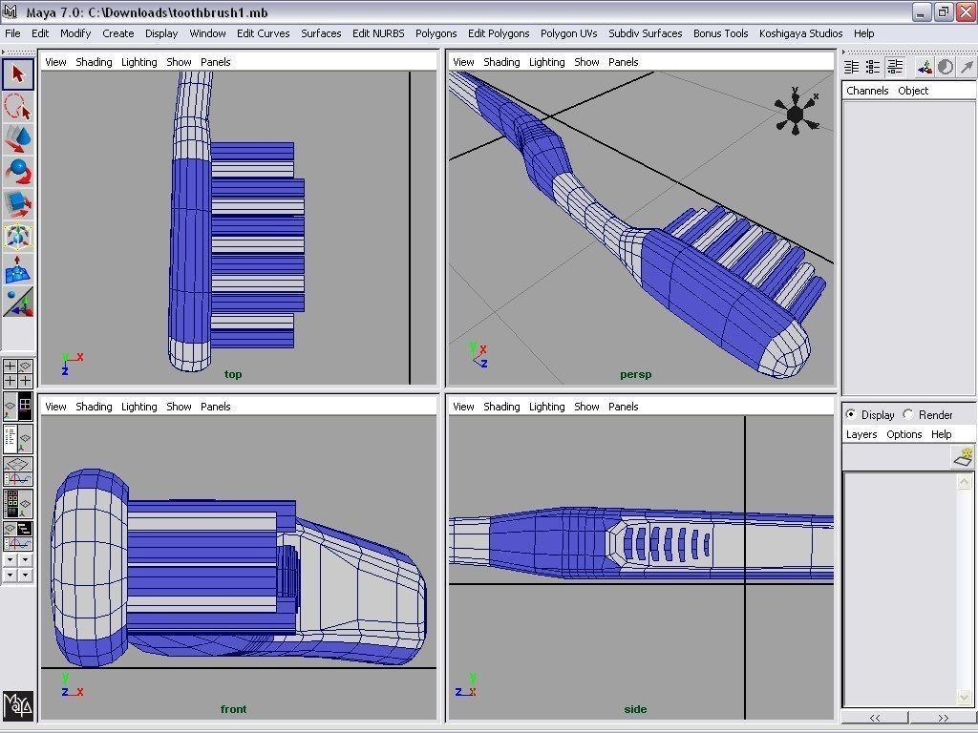Viewport: 978px width, 733px height.
Task: Click the 'front' viewport label
Action: click(x=233, y=709)
